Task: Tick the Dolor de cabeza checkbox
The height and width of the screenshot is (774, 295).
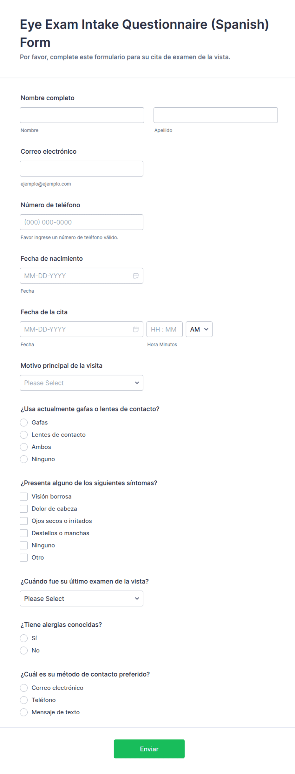Action: pos(24,509)
